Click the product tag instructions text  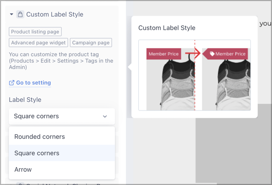(61, 61)
